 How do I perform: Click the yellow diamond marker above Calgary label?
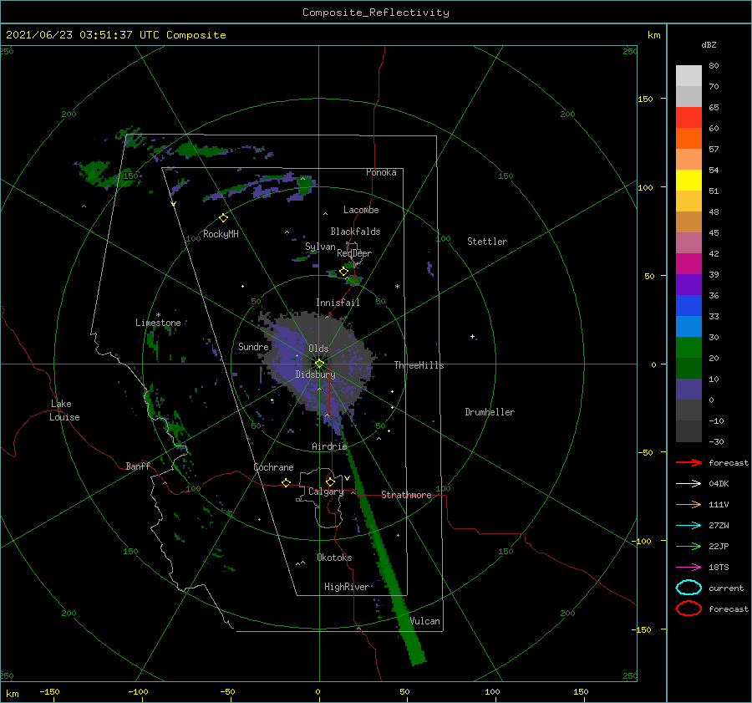click(x=330, y=481)
